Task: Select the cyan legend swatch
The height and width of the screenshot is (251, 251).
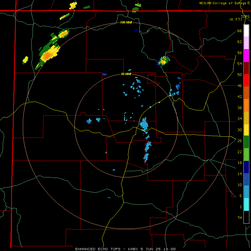Action: click(x=246, y=204)
